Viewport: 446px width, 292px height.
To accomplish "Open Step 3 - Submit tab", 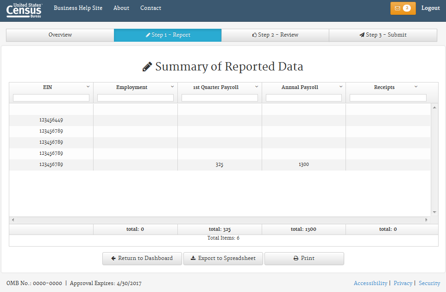I will (383, 35).
